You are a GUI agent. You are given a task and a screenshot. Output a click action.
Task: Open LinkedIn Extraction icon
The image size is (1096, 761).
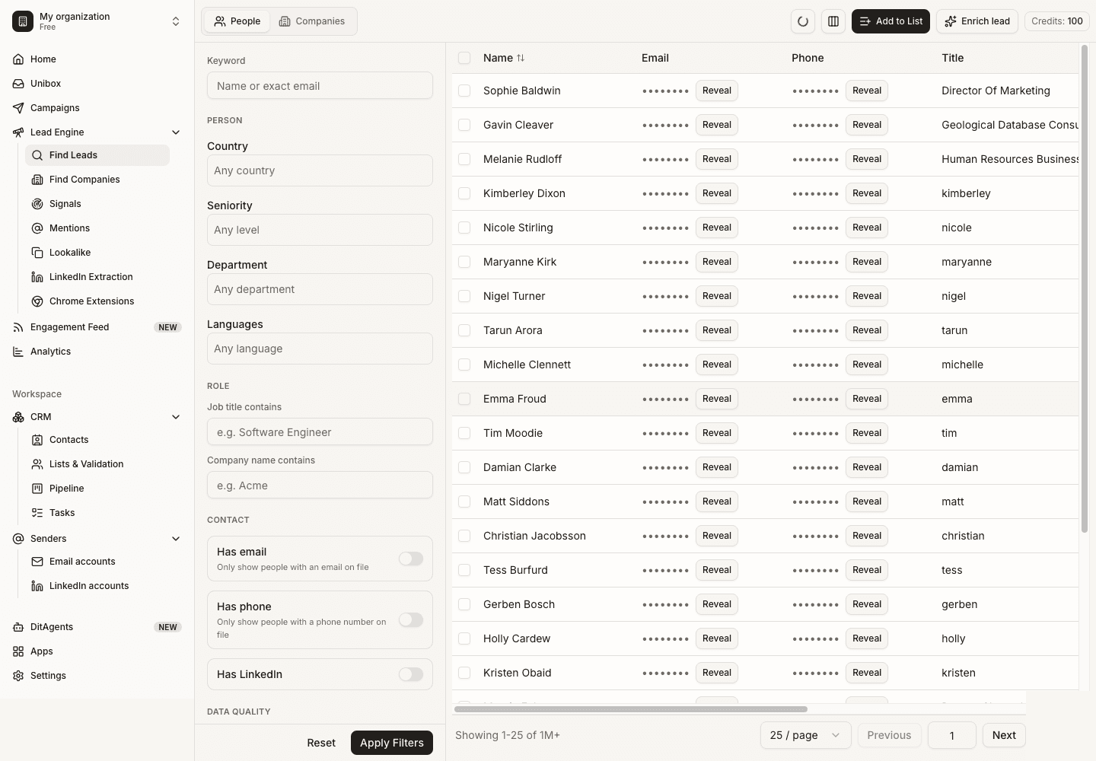[x=37, y=277]
